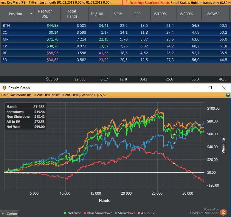Click the 32 539 total hands summary

(x=80, y=79)
